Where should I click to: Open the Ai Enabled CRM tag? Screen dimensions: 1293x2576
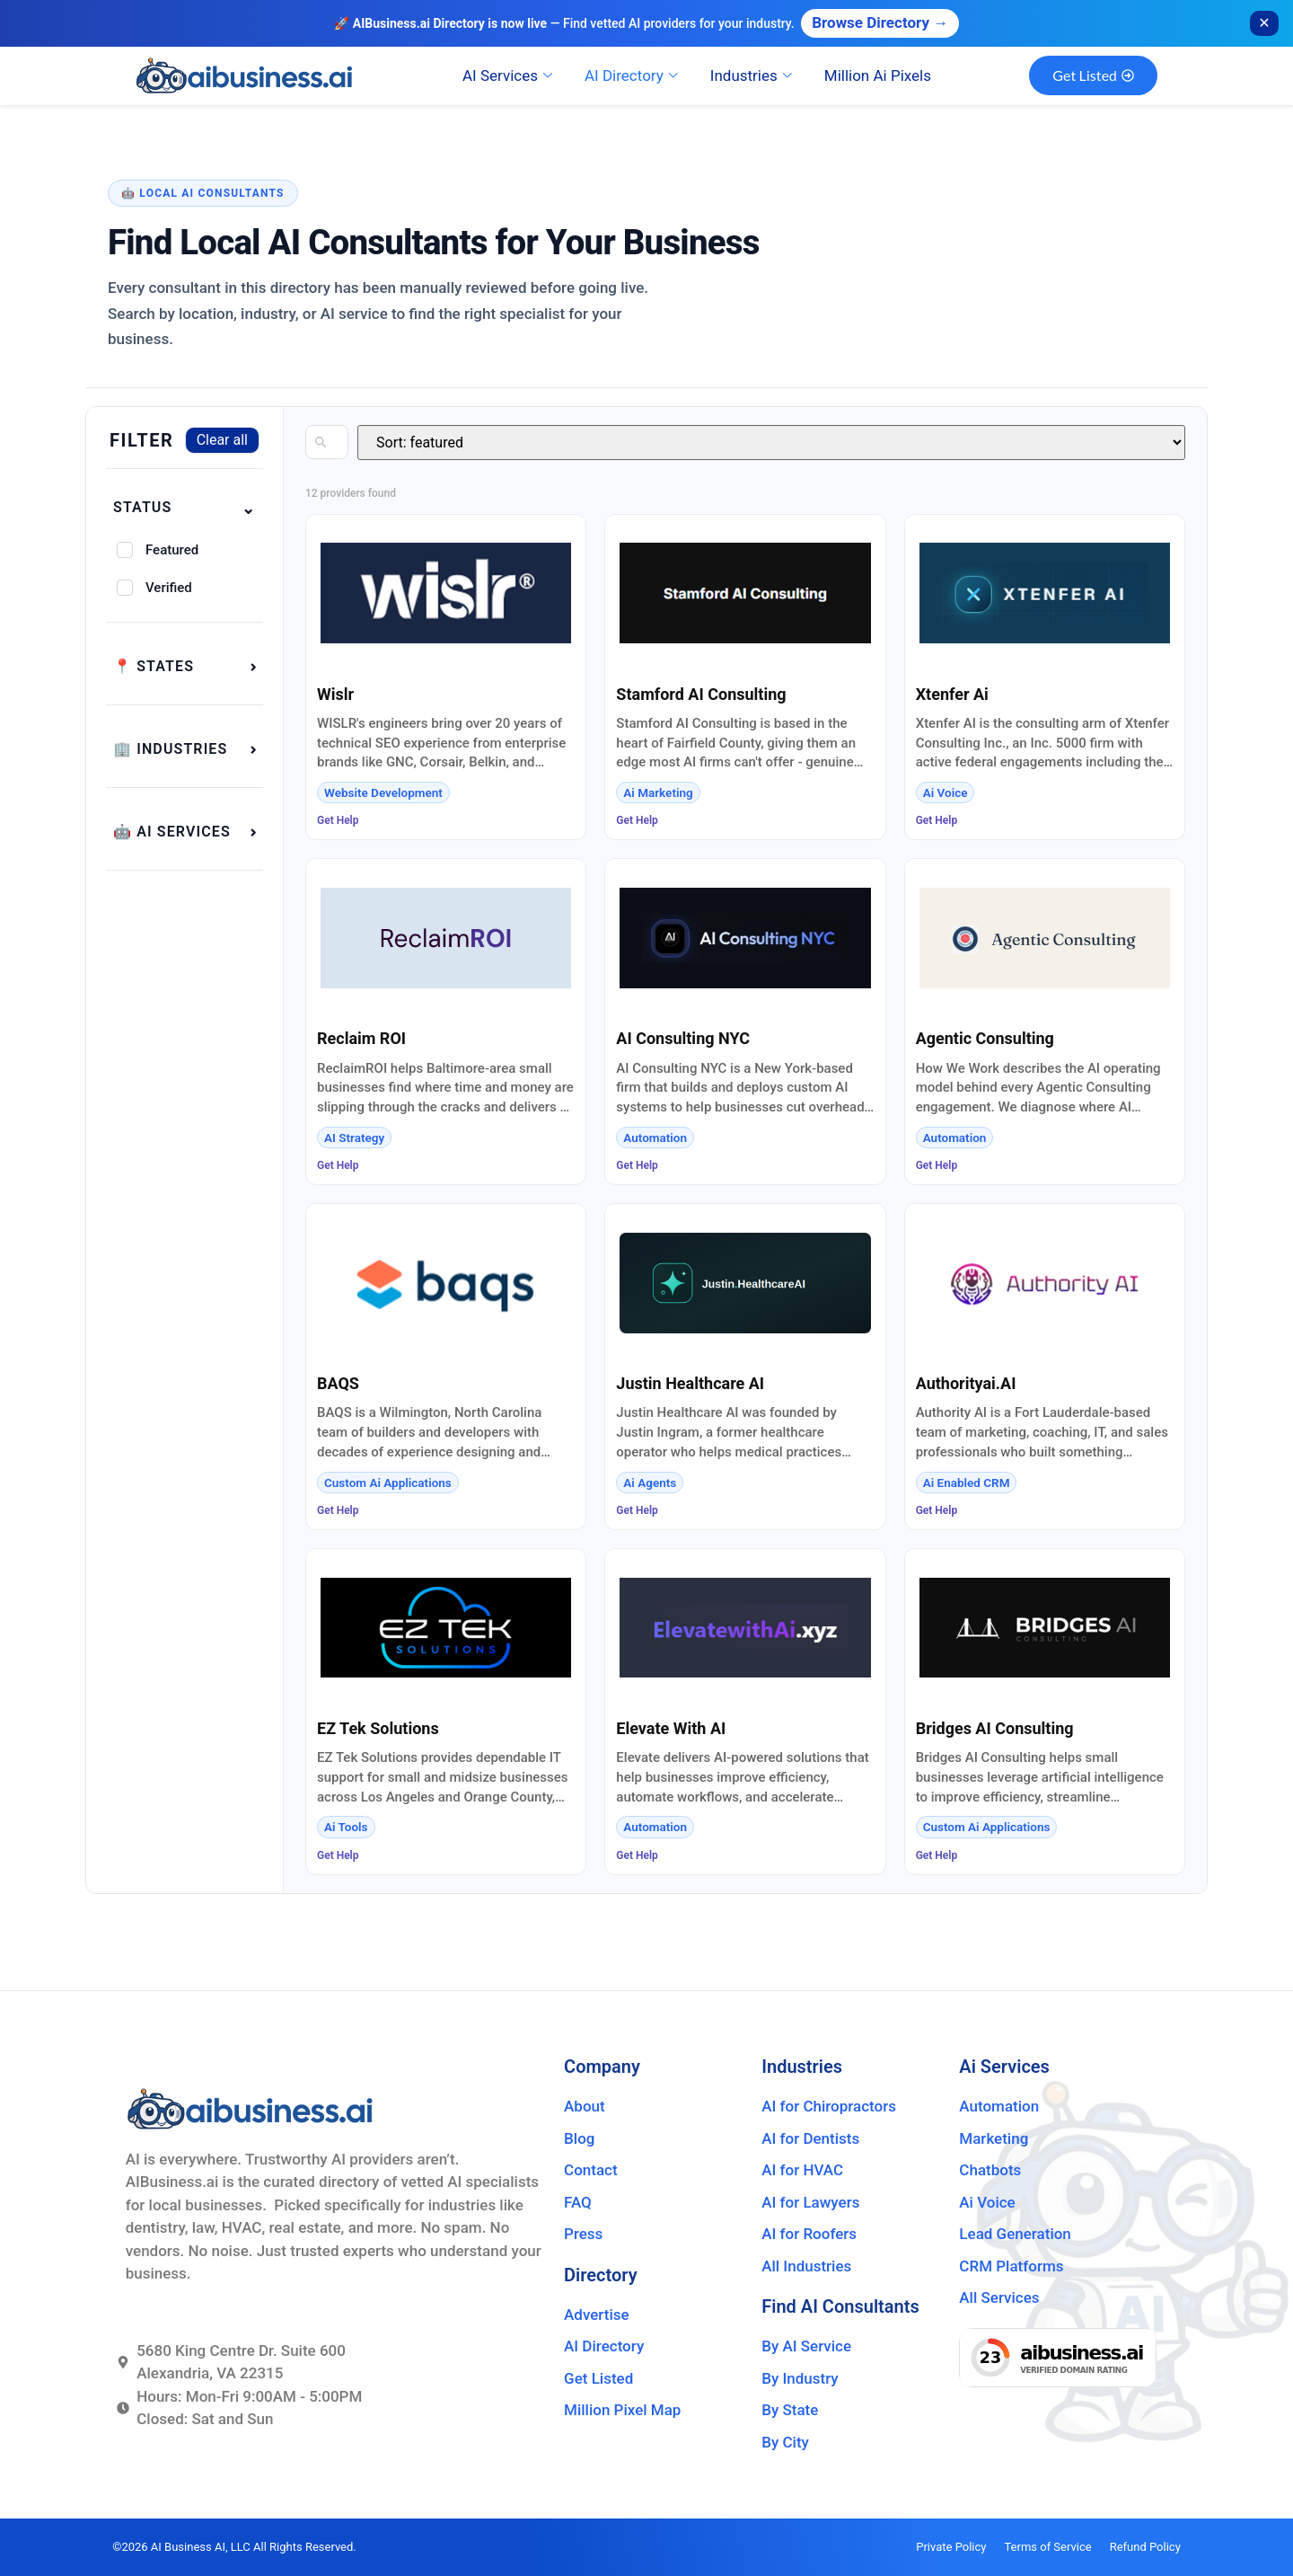(x=965, y=1483)
